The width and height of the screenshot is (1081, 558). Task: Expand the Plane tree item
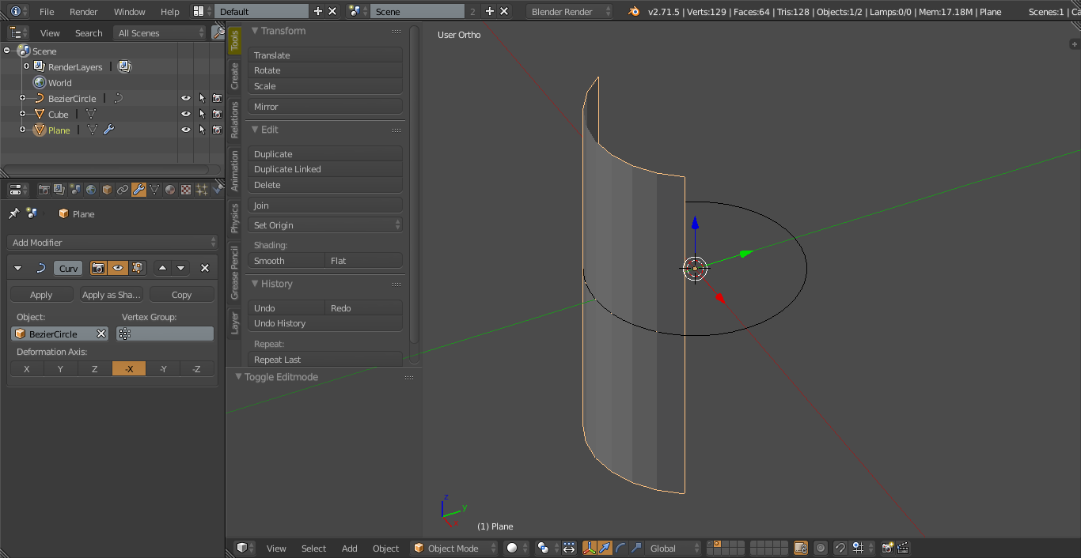click(x=22, y=130)
